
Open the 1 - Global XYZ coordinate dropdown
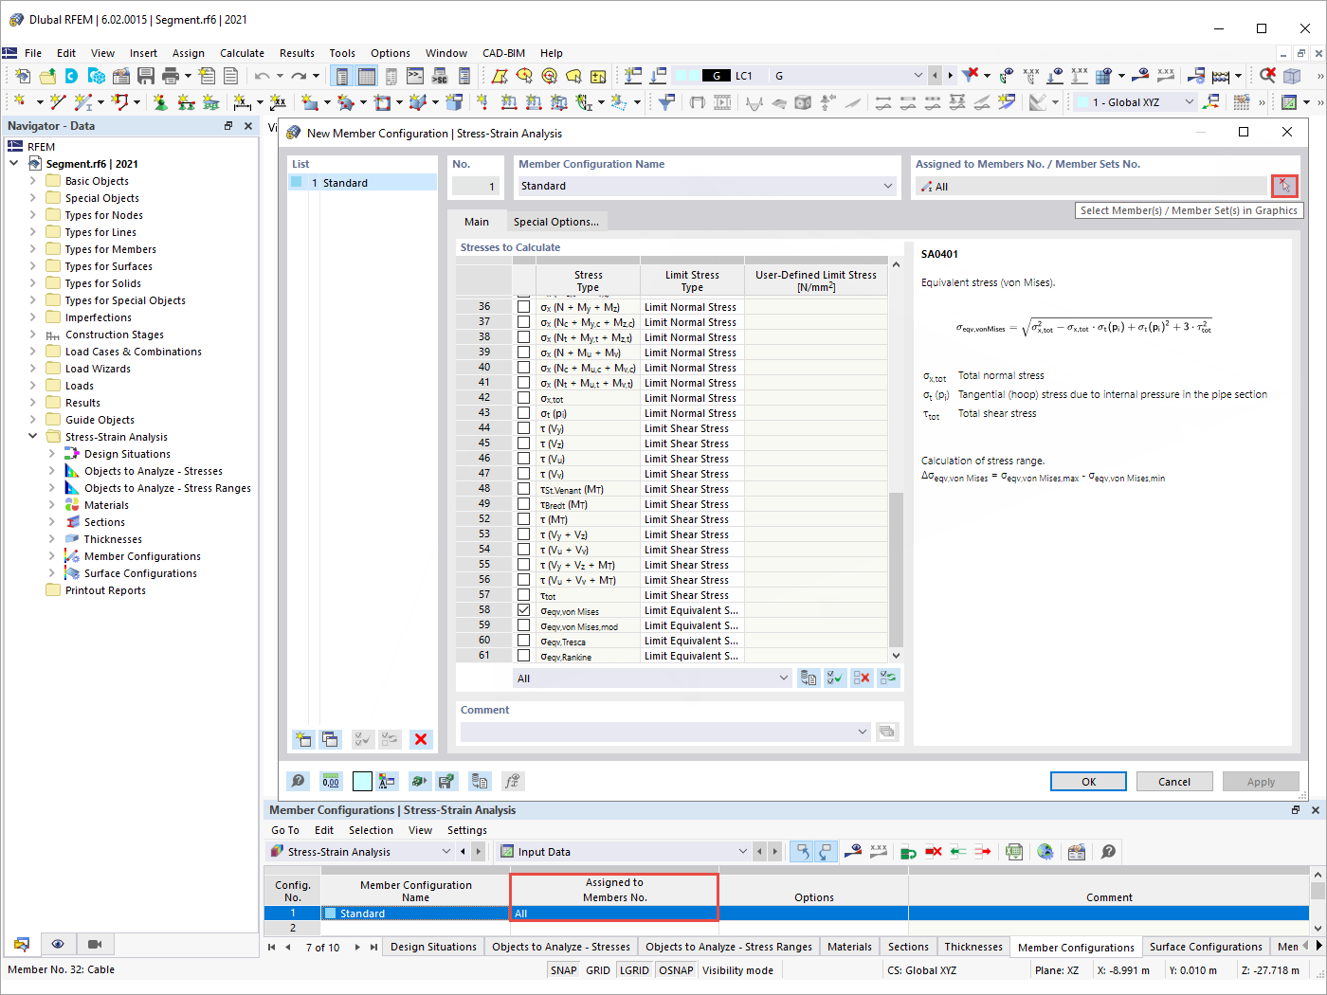(x=1190, y=102)
